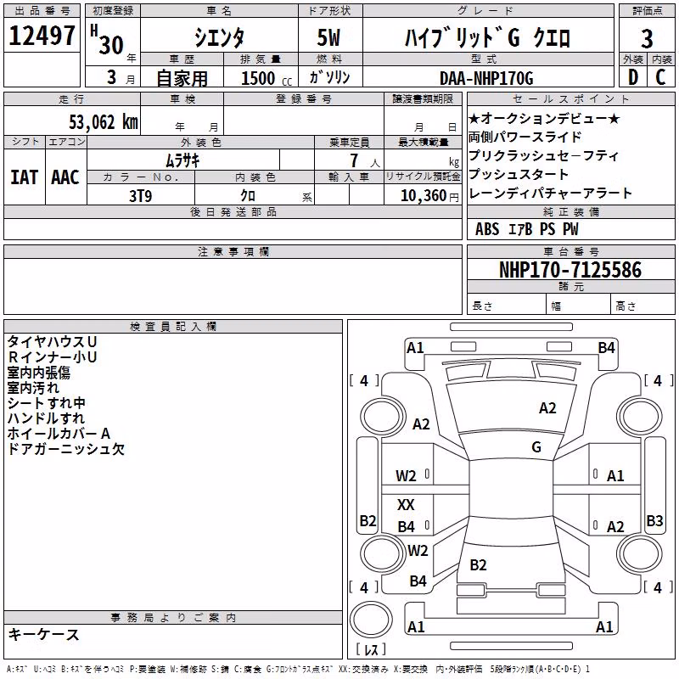Select the 車台番号 header
Image resolution: width=679 pixels, height=679 pixels.
click(x=570, y=251)
